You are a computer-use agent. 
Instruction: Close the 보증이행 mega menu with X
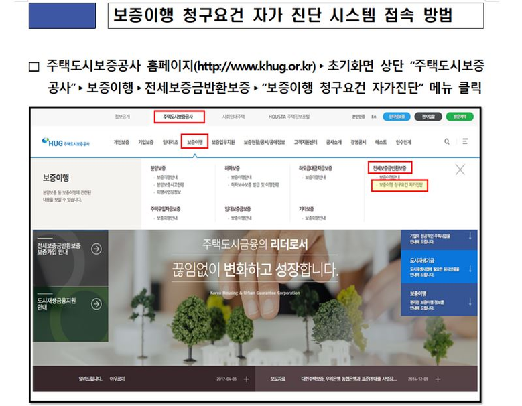(x=460, y=170)
